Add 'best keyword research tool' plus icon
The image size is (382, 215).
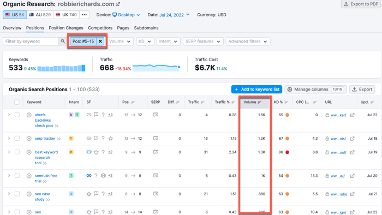[29, 152]
